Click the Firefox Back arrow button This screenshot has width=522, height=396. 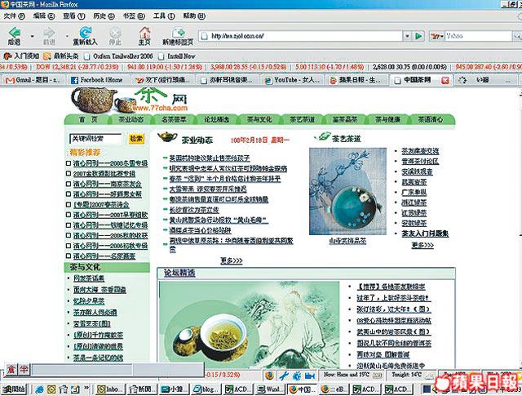point(14,33)
